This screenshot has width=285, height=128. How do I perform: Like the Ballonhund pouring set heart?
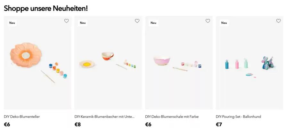click(x=279, y=21)
